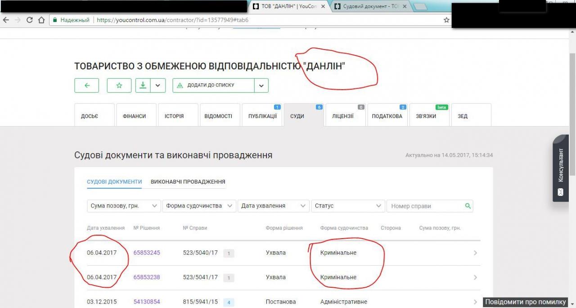The width and height of the screenshot is (576, 308).
Task: Open the Відомості tab
Action: pos(220,116)
